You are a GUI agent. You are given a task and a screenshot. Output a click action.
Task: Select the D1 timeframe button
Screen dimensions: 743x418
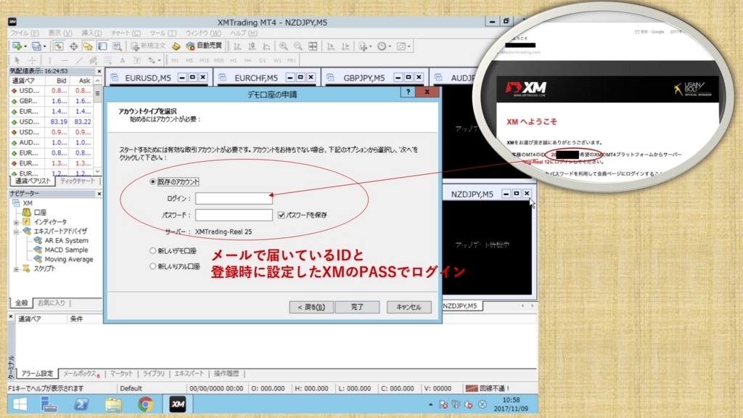click(263, 60)
